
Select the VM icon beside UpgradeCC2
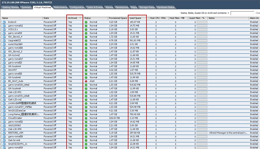tap(4, 41)
